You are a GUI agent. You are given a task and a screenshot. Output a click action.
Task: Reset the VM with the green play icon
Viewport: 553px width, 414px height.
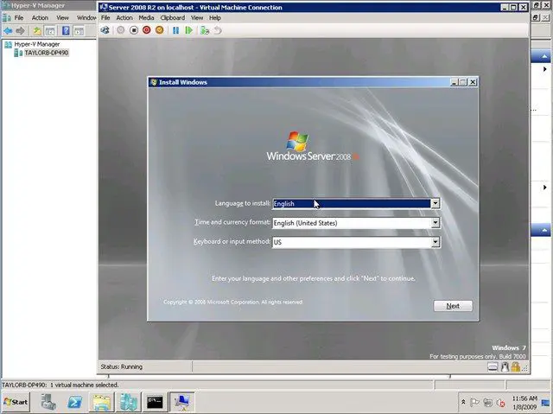188,30
